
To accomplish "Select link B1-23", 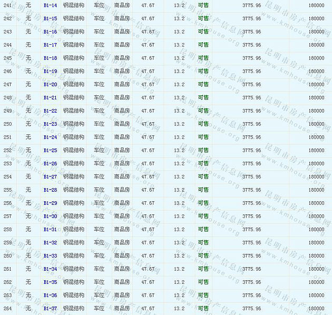I will pos(50,124).
